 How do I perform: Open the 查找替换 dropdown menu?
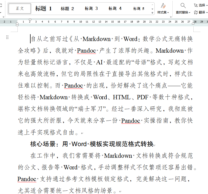click(183, 12)
